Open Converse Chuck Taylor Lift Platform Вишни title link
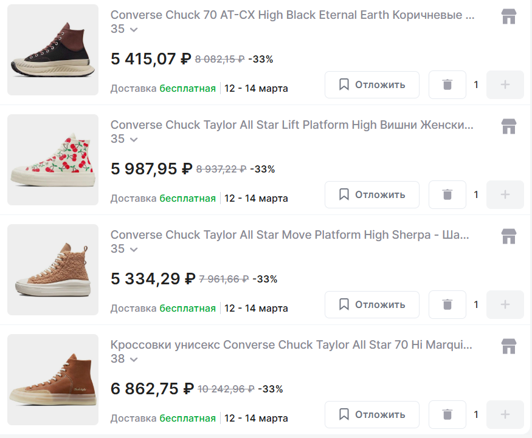Image resolution: width=532 pixels, height=438 pixels. point(292,125)
